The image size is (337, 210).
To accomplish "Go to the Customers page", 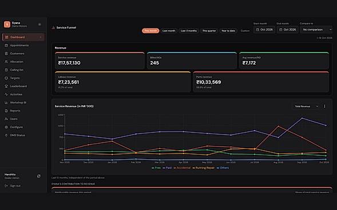I will click(23, 54).
